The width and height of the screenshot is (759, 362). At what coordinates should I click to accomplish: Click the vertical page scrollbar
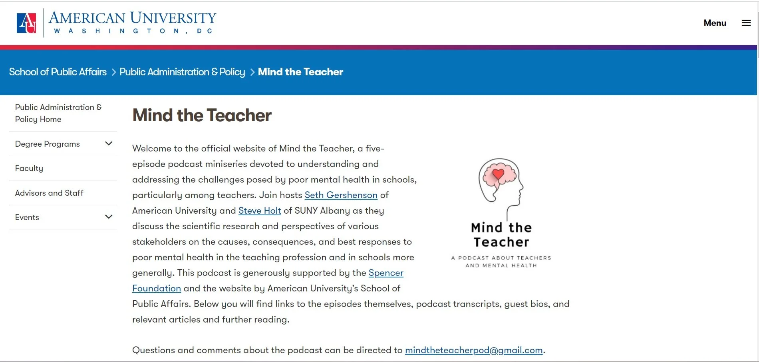[758, 181]
